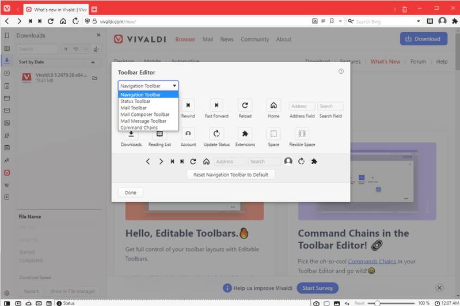Click the Address box in the editor preview bar

point(230,161)
